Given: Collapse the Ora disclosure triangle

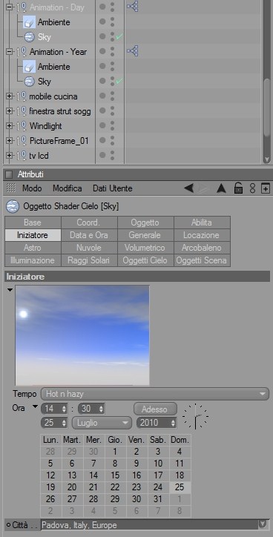Looking at the screenshot, I should [35, 407].
